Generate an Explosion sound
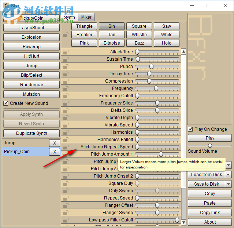 click(31, 37)
